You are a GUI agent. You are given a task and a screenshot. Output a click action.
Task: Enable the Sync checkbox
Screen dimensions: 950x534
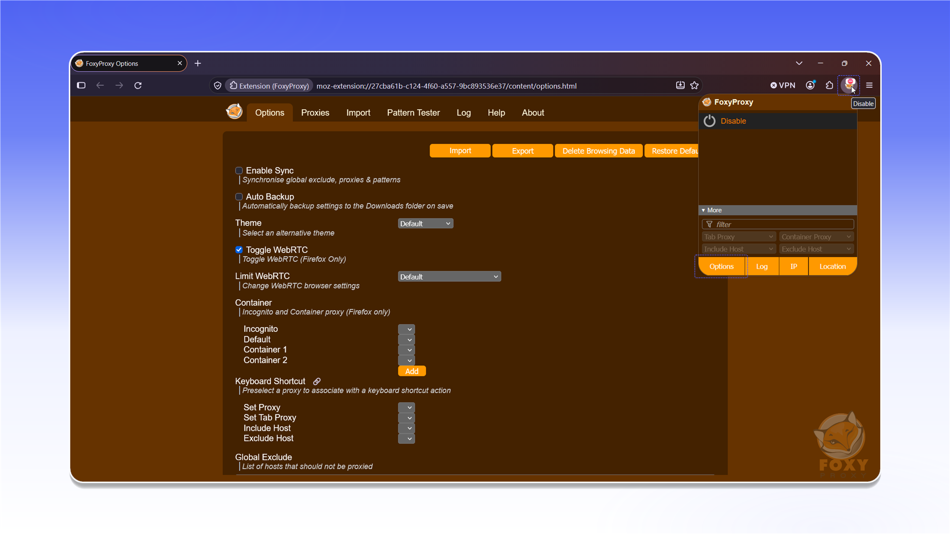(x=239, y=171)
